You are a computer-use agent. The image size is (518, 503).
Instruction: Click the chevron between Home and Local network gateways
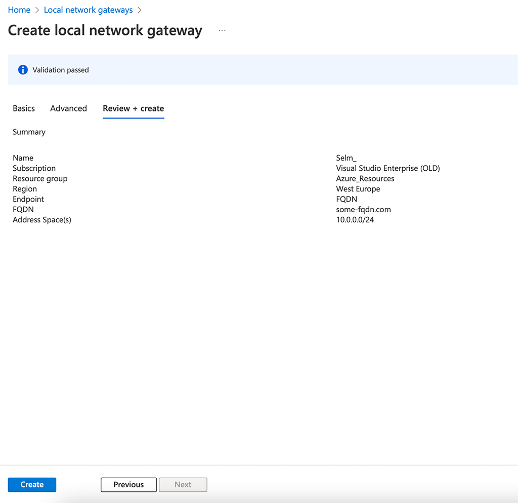tap(36, 10)
